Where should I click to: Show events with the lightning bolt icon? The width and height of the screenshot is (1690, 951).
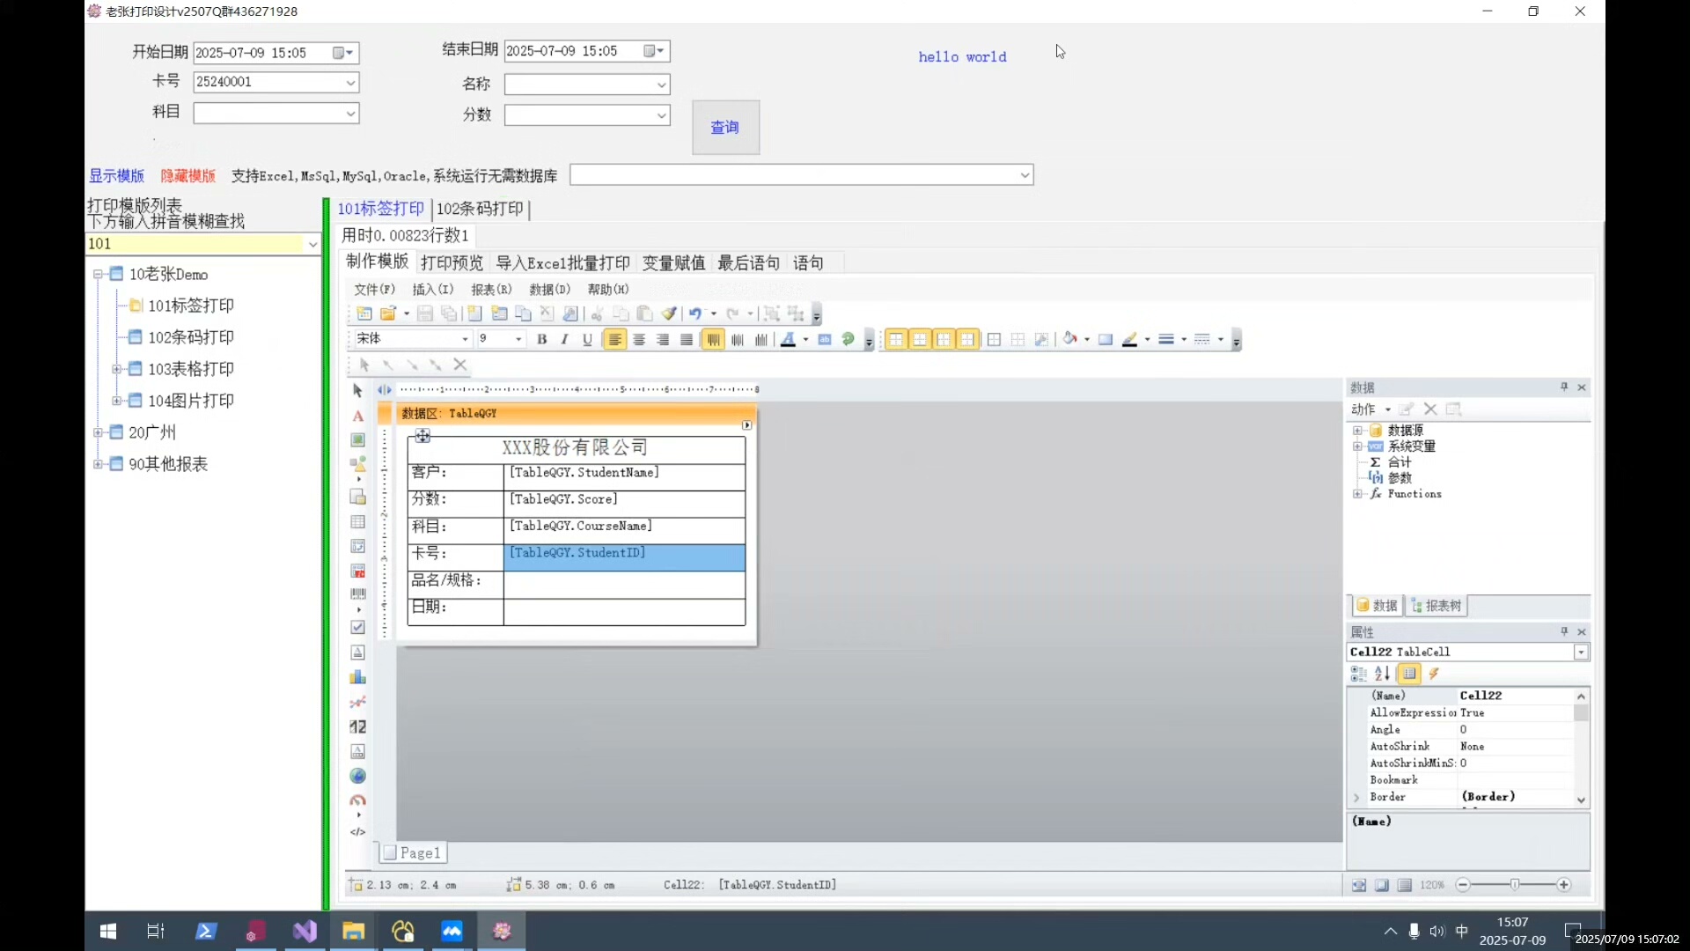point(1434,674)
